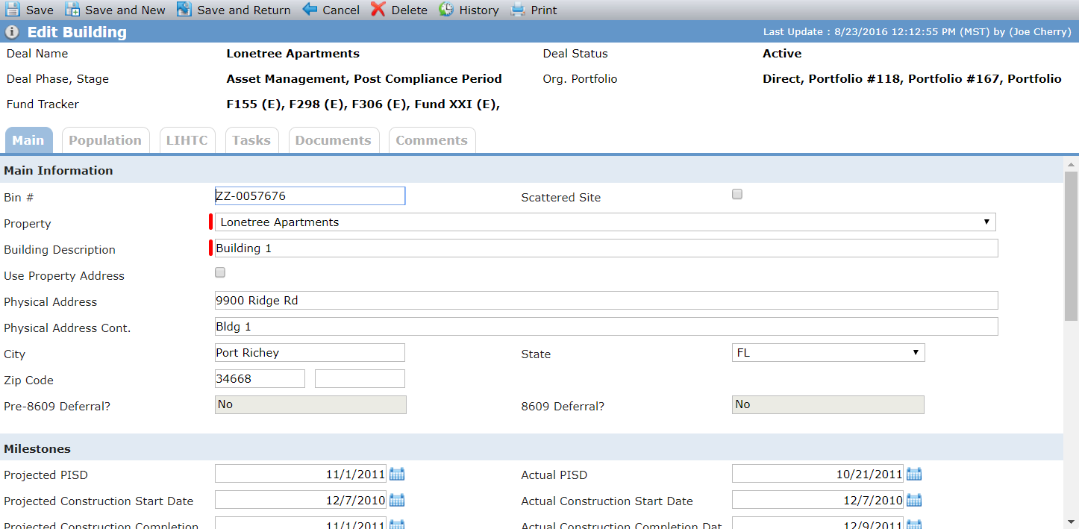Switch to the Population tab
This screenshot has height=529, width=1079.
point(105,140)
